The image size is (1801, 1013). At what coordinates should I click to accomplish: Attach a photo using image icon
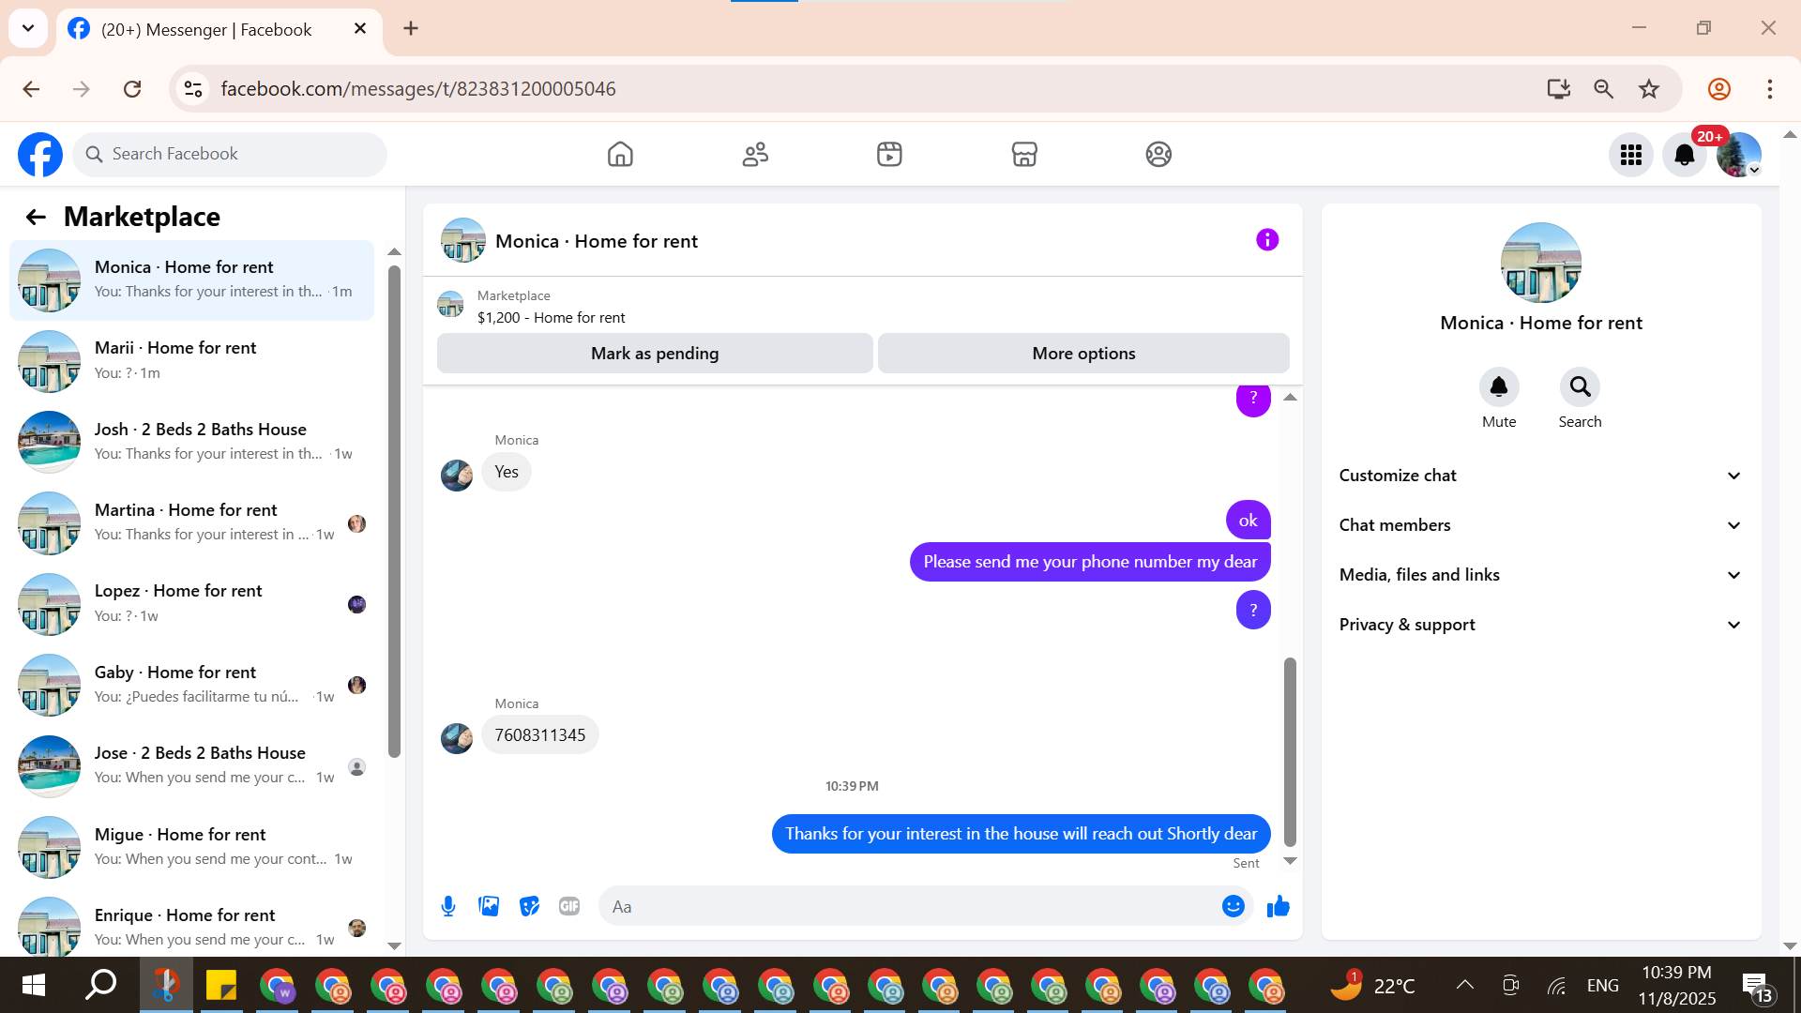489,906
